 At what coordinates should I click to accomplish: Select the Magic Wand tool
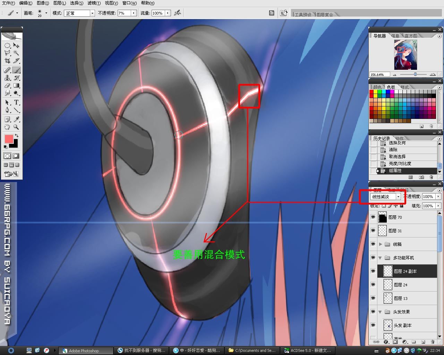pos(16,53)
